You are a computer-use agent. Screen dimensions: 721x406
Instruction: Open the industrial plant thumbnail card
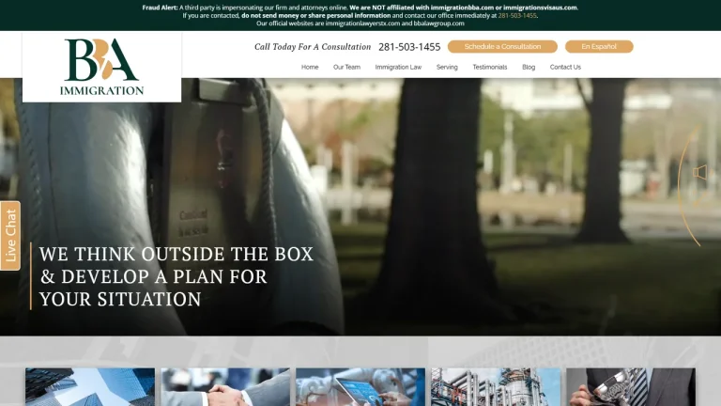tap(496, 386)
